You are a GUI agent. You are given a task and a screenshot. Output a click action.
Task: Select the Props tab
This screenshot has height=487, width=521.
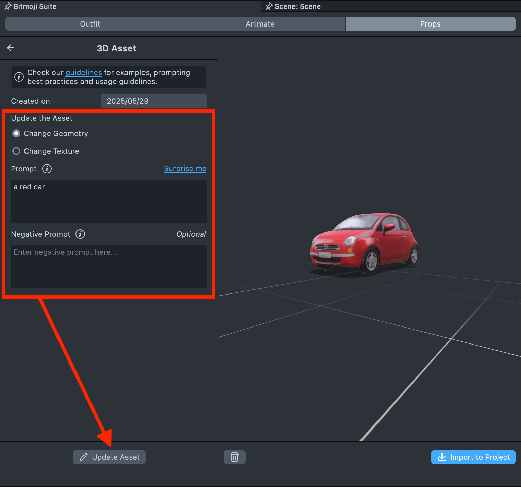coord(430,24)
